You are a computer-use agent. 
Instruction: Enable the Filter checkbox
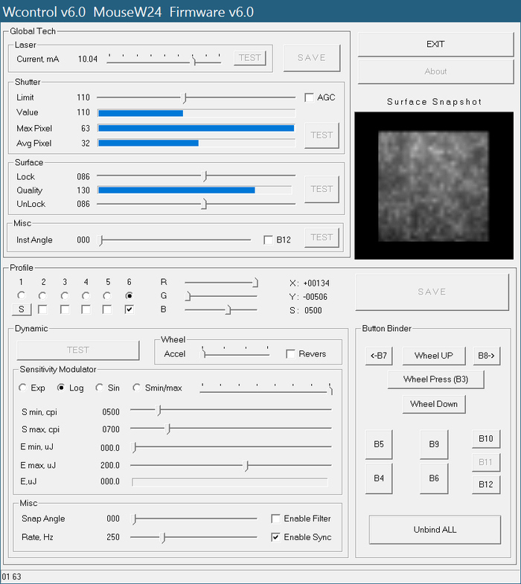pyautogui.click(x=276, y=519)
